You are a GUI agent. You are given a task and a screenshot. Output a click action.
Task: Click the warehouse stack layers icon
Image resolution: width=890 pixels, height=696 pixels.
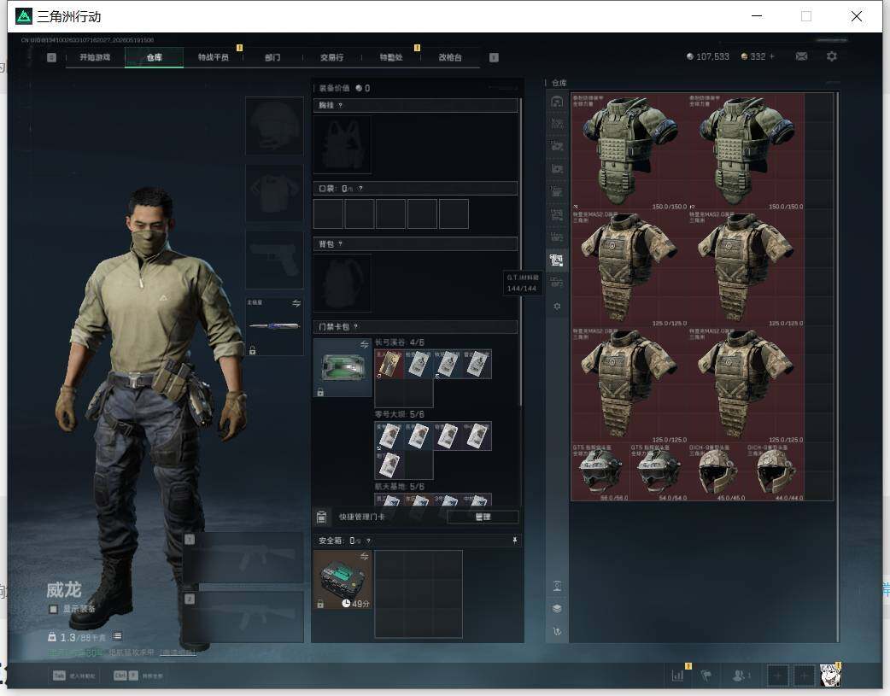[x=557, y=609]
